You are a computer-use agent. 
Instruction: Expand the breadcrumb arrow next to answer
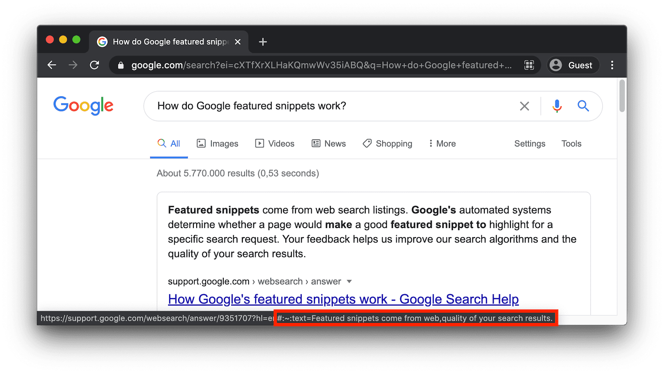(349, 282)
